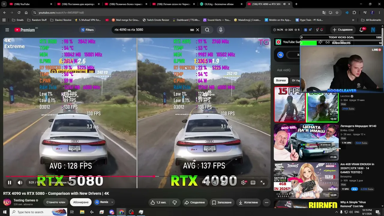The image size is (384, 216).
Task: Open the Chrome media control icon
Action: (365, 13)
